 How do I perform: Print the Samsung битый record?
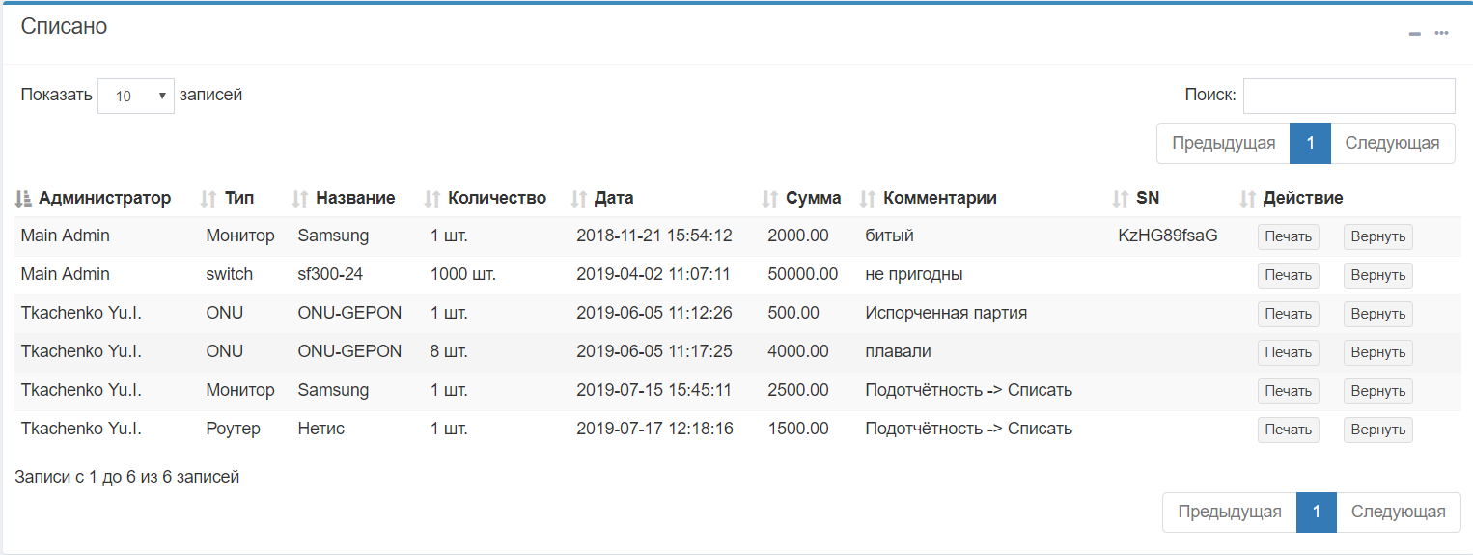(1289, 236)
